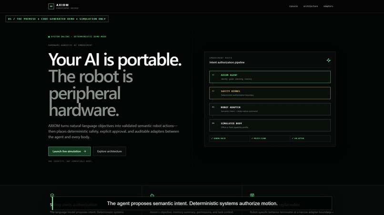Image resolution: width=384 pixels, height=215 pixels.
Task: Open the Console nav link
Action: [293, 6]
